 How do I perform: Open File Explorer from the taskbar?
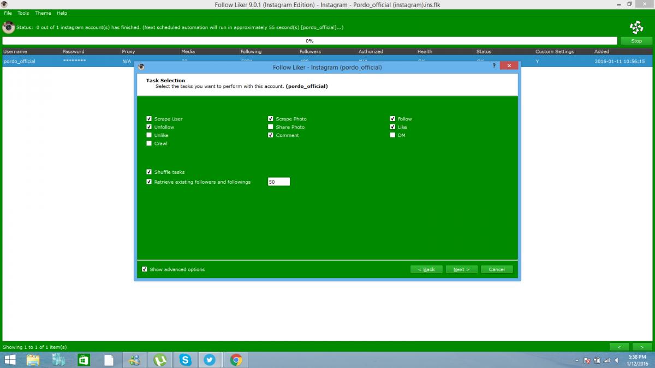(x=33, y=360)
